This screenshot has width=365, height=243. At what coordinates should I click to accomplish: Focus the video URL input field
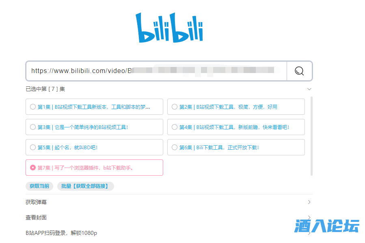coord(156,71)
